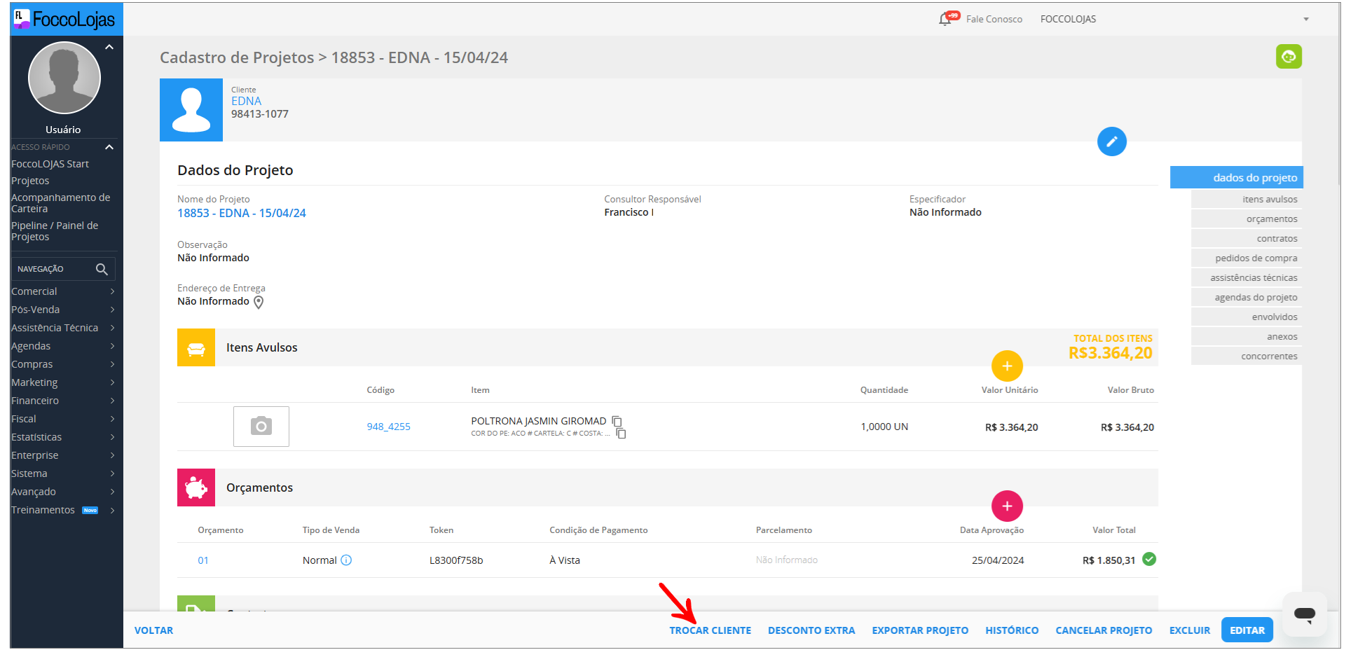Open the FOCCOLOJAS account dropdown arrow
Image resolution: width=1346 pixels, height=657 pixels.
tap(1305, 20)
